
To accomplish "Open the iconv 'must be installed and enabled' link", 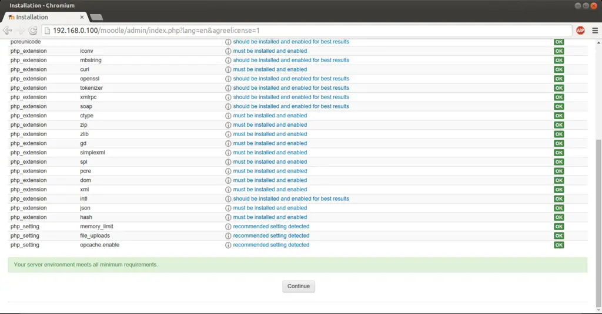I will tap(270, 51).
